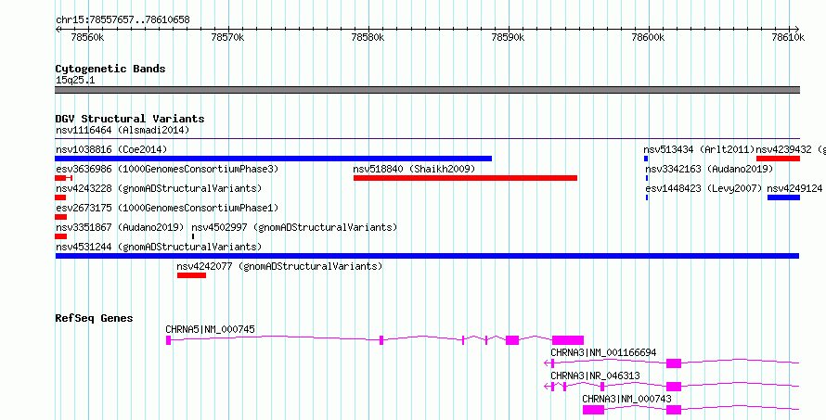Open esv1448423 (Levy2007) label
This screenshot has width=826, height=420.
pos(703,188)
